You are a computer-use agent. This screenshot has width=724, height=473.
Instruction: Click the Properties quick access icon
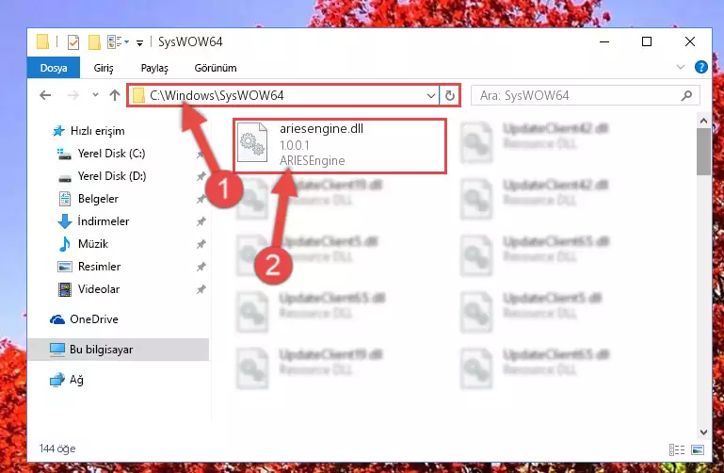click(x=72, y=42)
